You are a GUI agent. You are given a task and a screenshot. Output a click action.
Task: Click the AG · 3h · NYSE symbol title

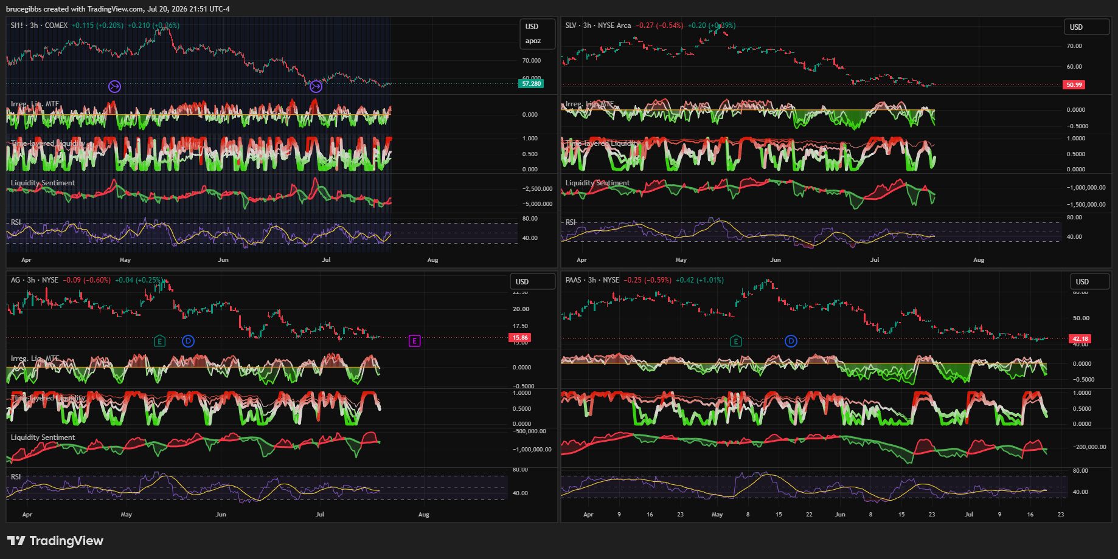pos(35,280)
